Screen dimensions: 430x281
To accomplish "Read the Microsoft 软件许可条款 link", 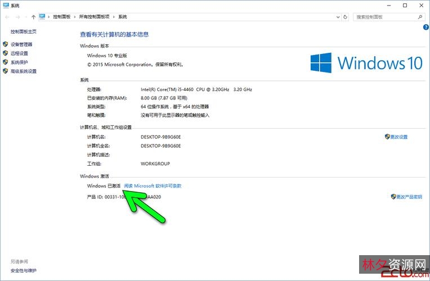I will (x=153, y=185).
